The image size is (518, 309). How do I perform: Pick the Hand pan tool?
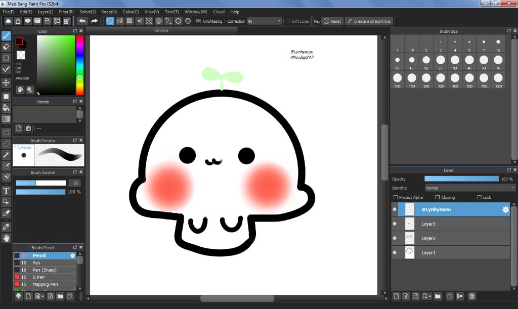(x=6, y=238)
